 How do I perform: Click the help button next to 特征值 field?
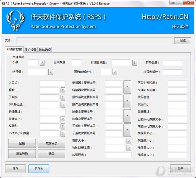click(x=51, y=72)
